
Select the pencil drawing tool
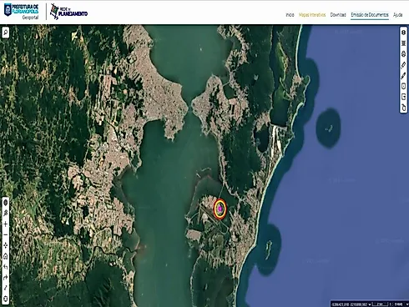coord(403,76)
